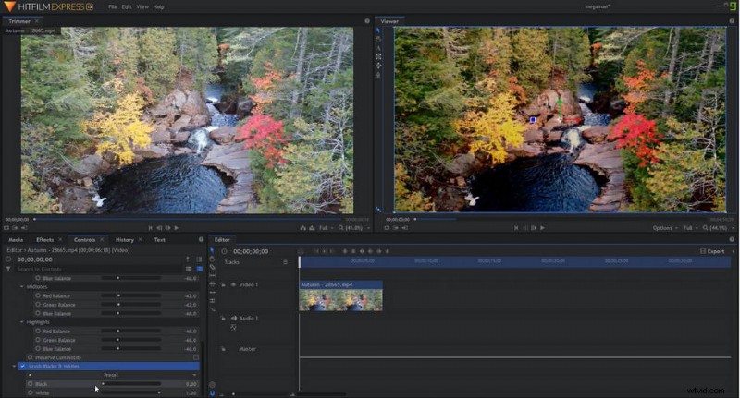Screen dimensions: 740x398
Task: Open the File menu
Action: 113,7
